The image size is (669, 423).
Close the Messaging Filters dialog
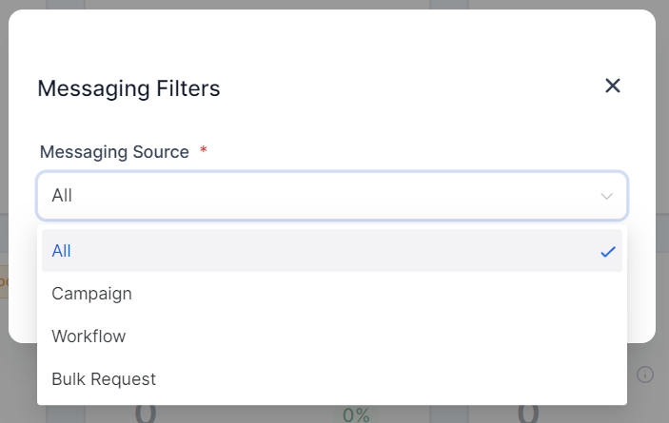(613, 86)
